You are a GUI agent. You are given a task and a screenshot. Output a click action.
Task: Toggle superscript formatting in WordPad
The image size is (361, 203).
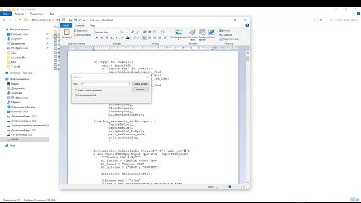122,38
